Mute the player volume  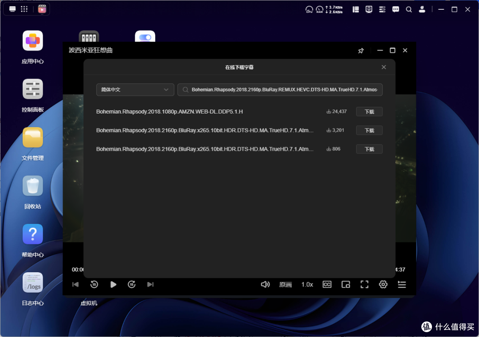click(x=265, y=284)
